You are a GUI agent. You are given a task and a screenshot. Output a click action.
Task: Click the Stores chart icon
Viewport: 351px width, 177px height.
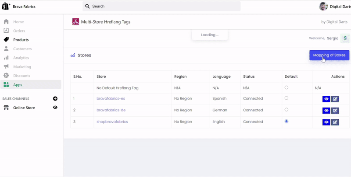pyautogui.click(x=72, y=55)
